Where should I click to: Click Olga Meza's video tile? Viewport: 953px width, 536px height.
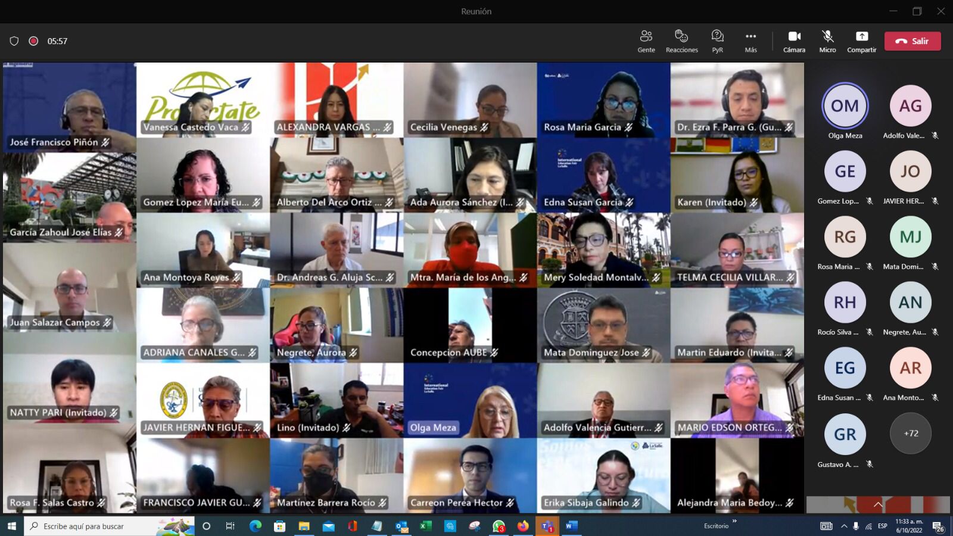(x=470, y=400)
